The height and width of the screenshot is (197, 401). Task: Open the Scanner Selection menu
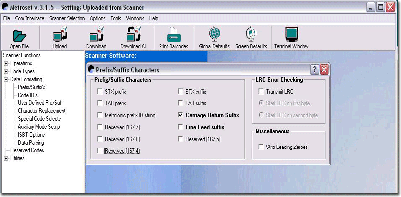pyautogui.click(x=67, y=18)
